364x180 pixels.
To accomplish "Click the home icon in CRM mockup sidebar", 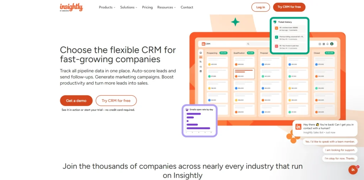I will click(200, 53).
